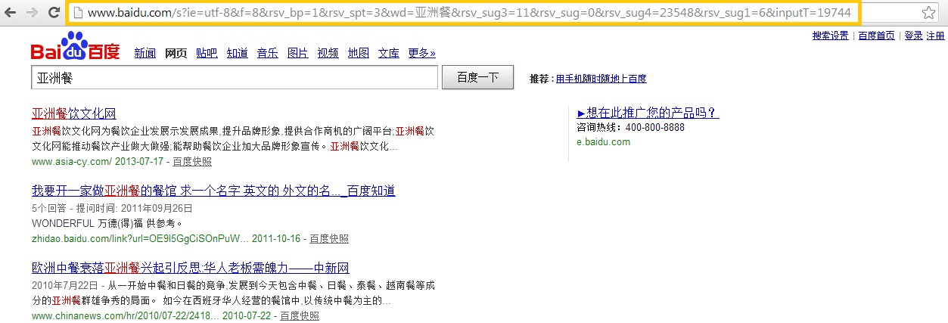Click the browser back arrow
The width and height of the screenshot is (948, 323).
tap(12, 13)
